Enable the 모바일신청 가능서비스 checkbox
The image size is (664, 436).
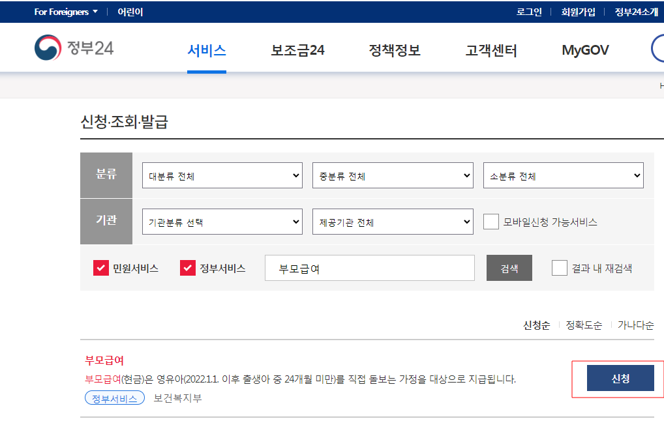[x=490, y=222]
